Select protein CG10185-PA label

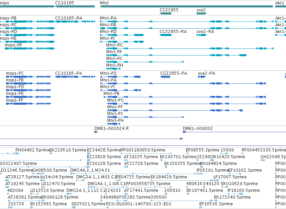point(69,73)
